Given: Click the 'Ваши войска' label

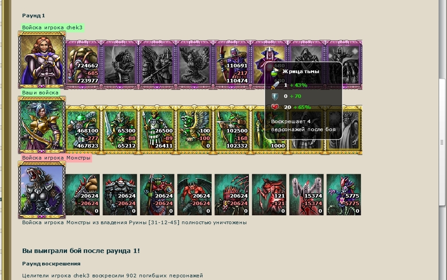Looking at the screenshot, I should 40,93.
